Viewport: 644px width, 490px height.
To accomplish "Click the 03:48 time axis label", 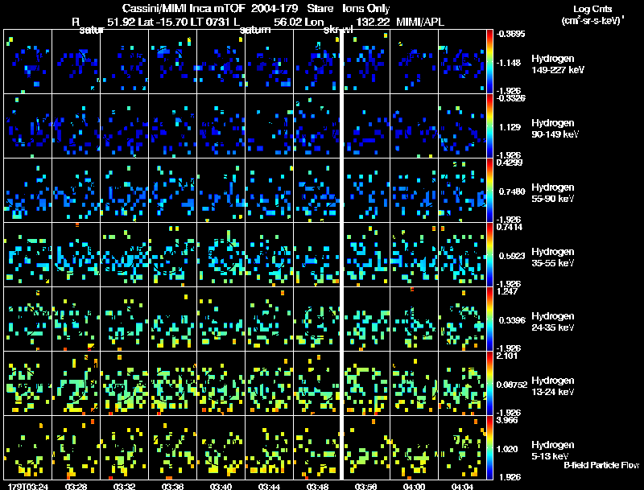I will pyautogui.click(x=317, y=486).
